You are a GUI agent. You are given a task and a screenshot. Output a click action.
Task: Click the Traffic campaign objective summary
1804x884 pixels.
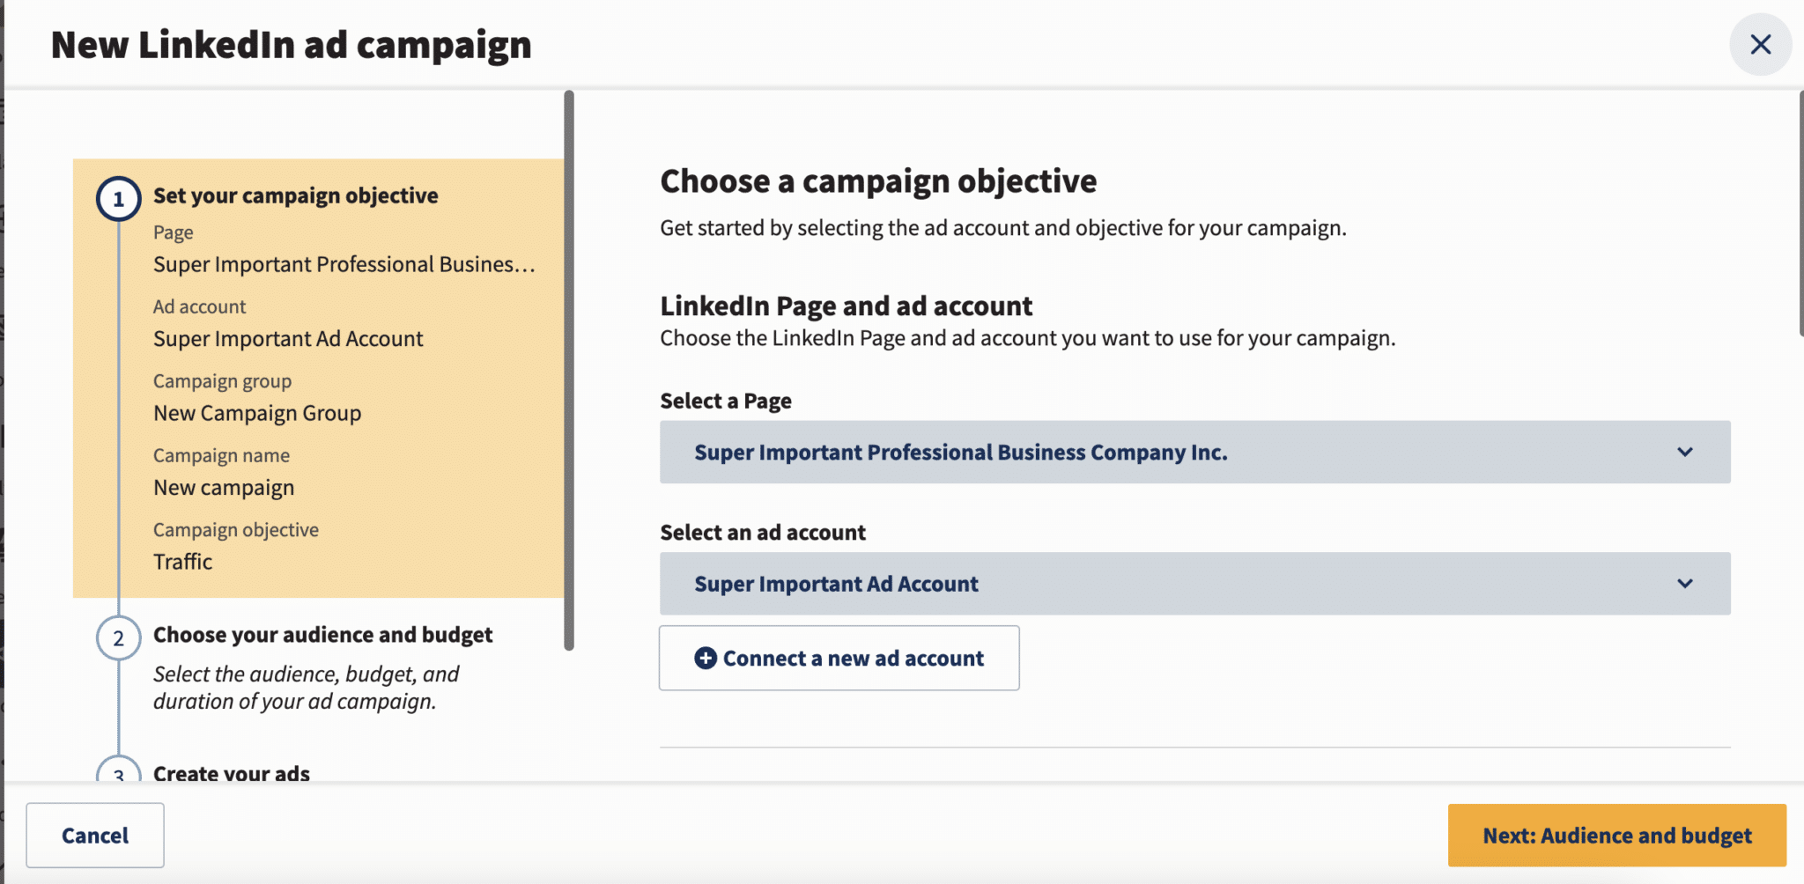pyautogui.click(x=182, y=561)
